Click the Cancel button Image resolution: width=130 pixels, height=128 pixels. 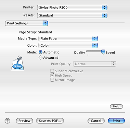point(96,121)
